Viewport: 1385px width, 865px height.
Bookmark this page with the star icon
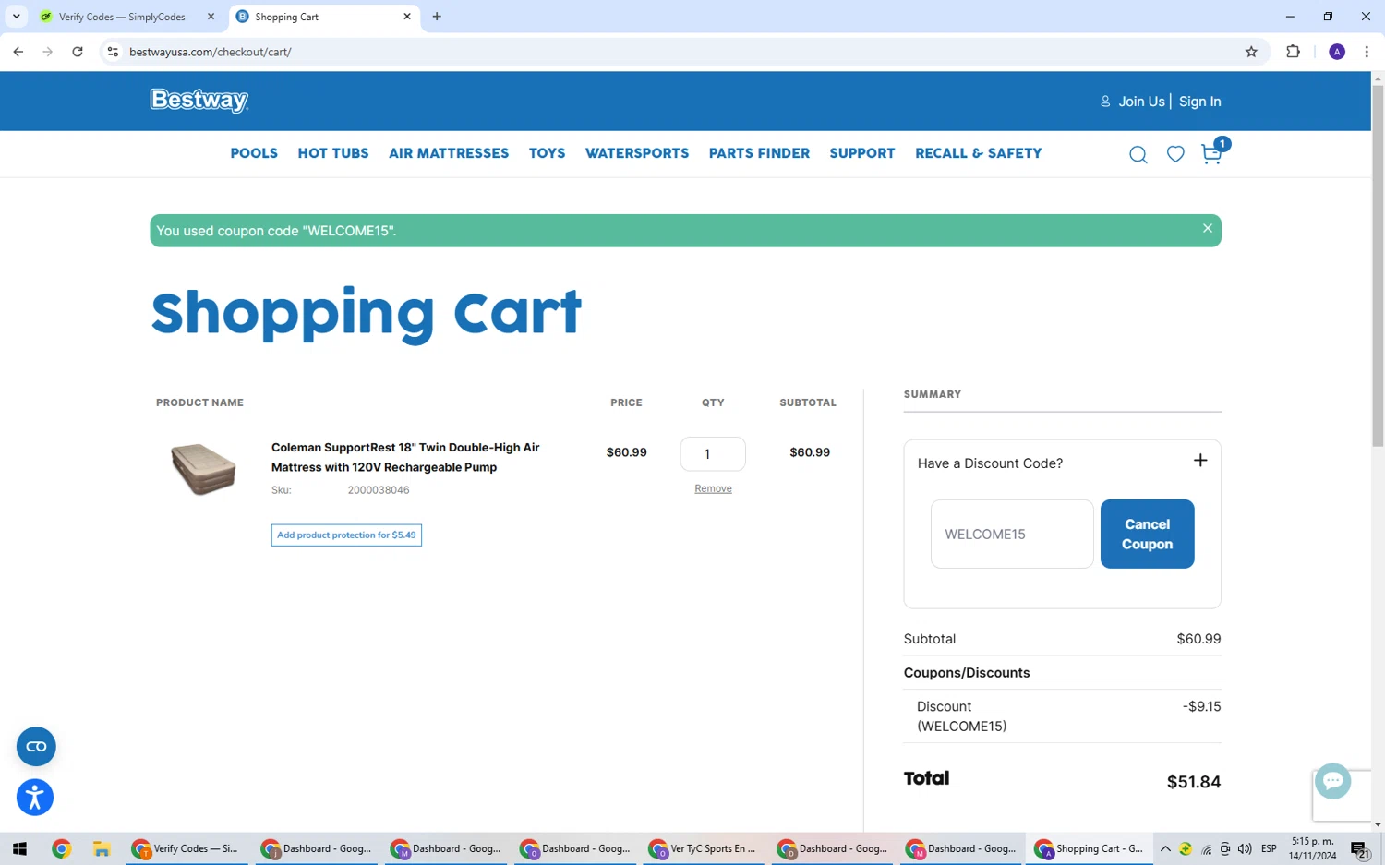(x=1251, y=52)
